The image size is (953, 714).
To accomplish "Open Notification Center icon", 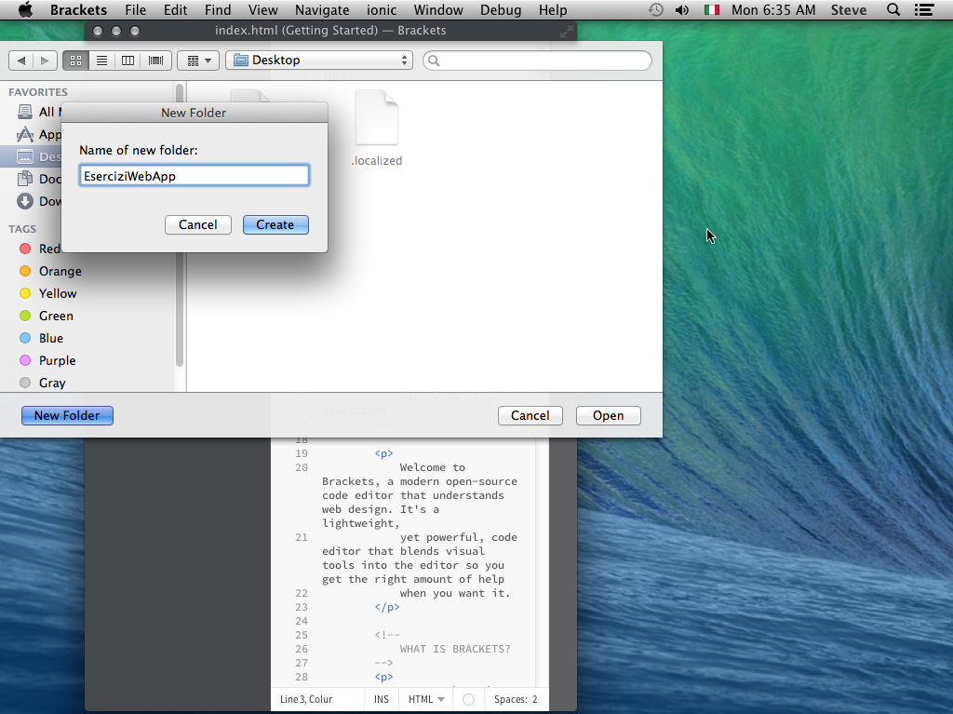I will click(x=924, y=9).
